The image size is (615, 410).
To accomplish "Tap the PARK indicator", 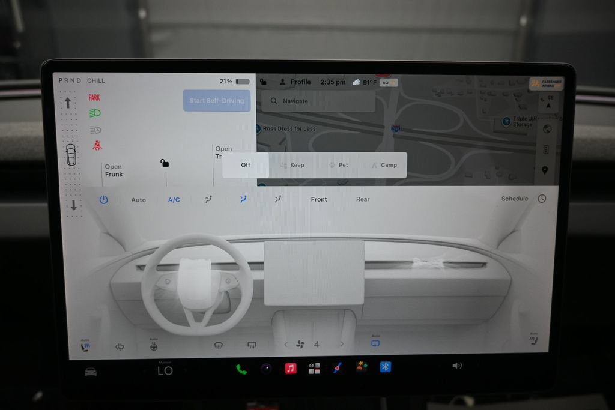I will (94, 98).
